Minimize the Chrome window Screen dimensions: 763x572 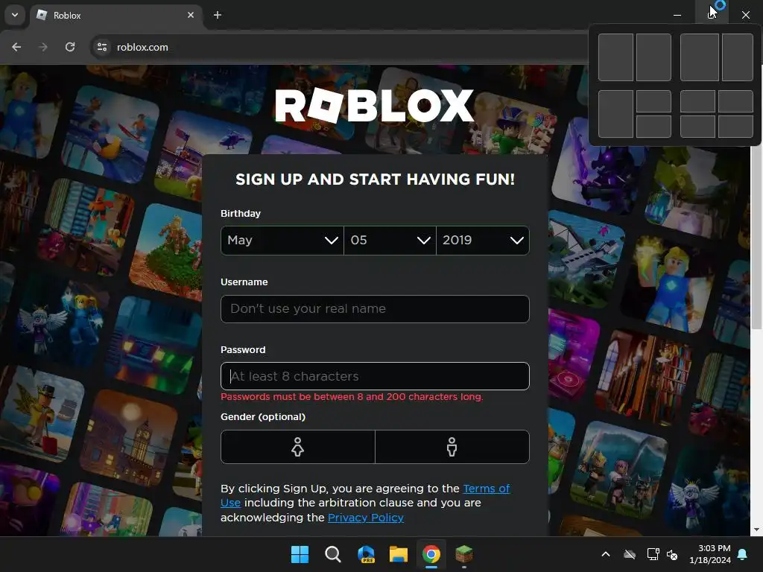pos(677,15)
